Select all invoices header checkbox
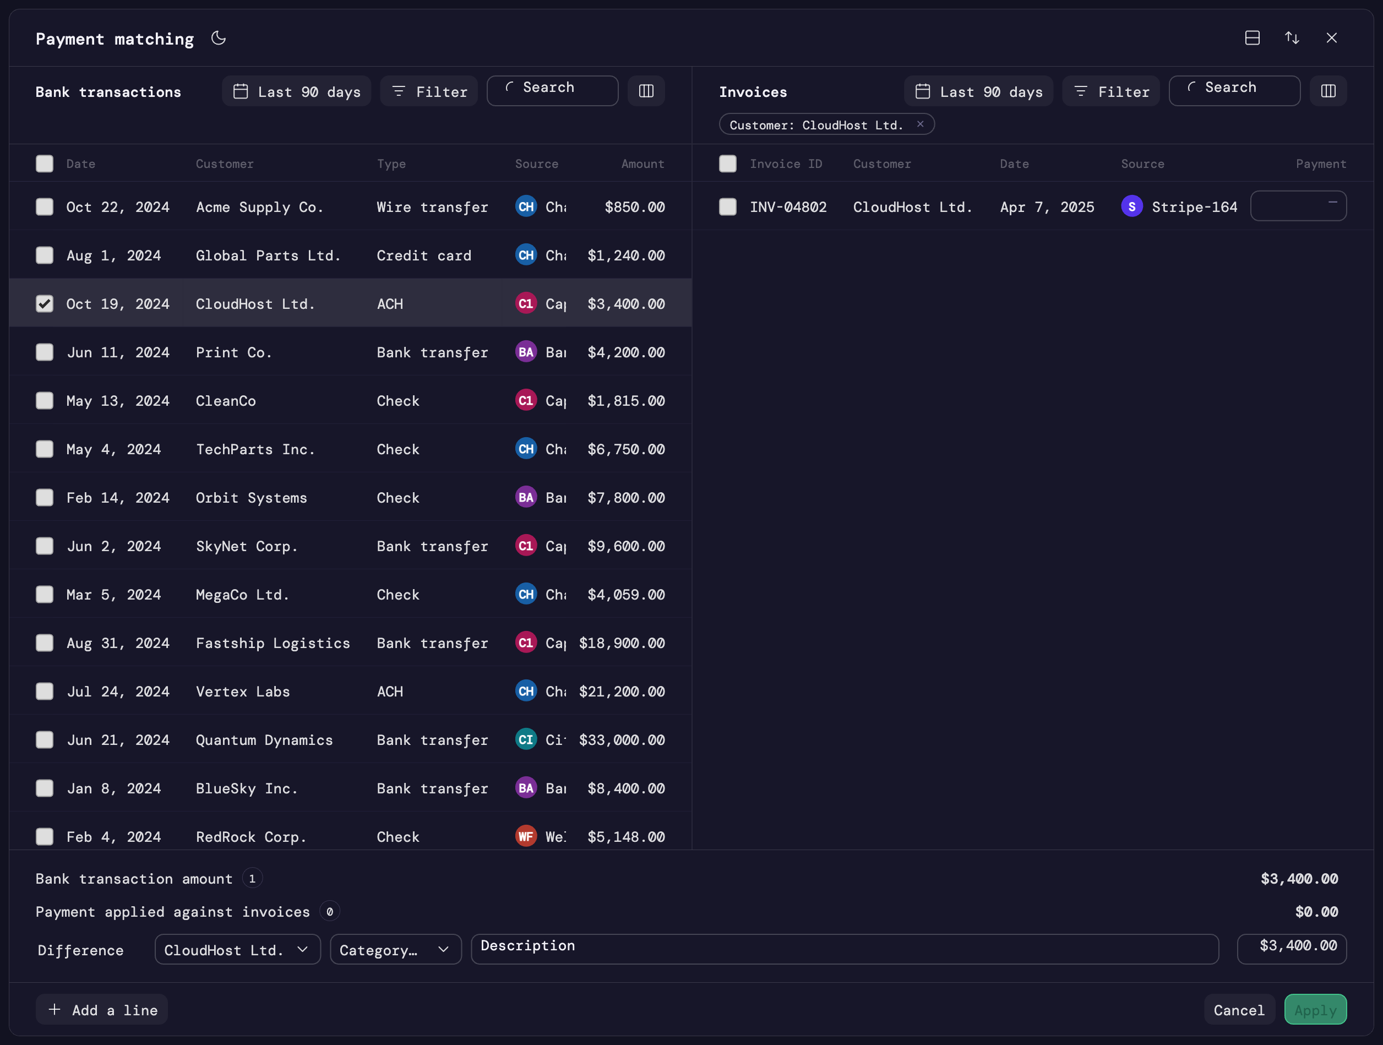1383x1045 pixels. [x=728, y=164]
